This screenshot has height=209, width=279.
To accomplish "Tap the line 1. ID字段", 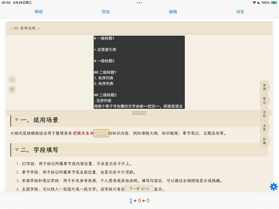I will click(x=74, y=164).
